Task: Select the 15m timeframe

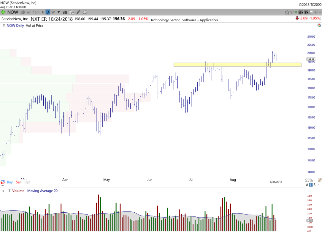Action: (36, 12)
